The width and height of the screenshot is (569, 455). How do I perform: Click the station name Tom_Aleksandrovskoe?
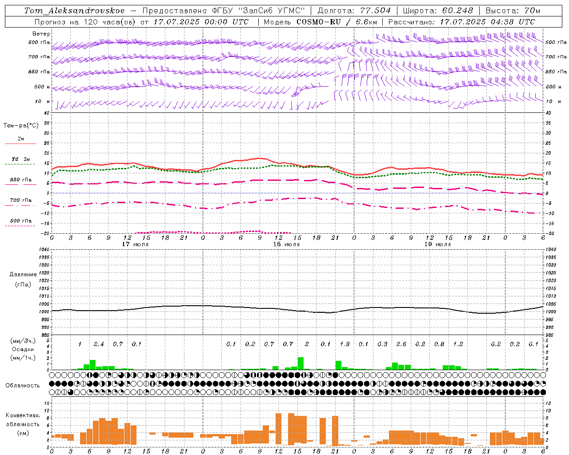(74, 11)
